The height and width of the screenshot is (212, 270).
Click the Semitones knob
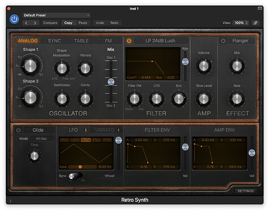[x=62, y=99]
